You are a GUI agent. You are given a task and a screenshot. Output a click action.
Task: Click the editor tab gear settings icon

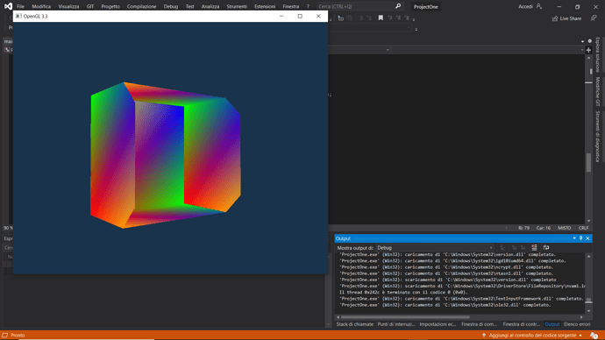click(589, 41)
